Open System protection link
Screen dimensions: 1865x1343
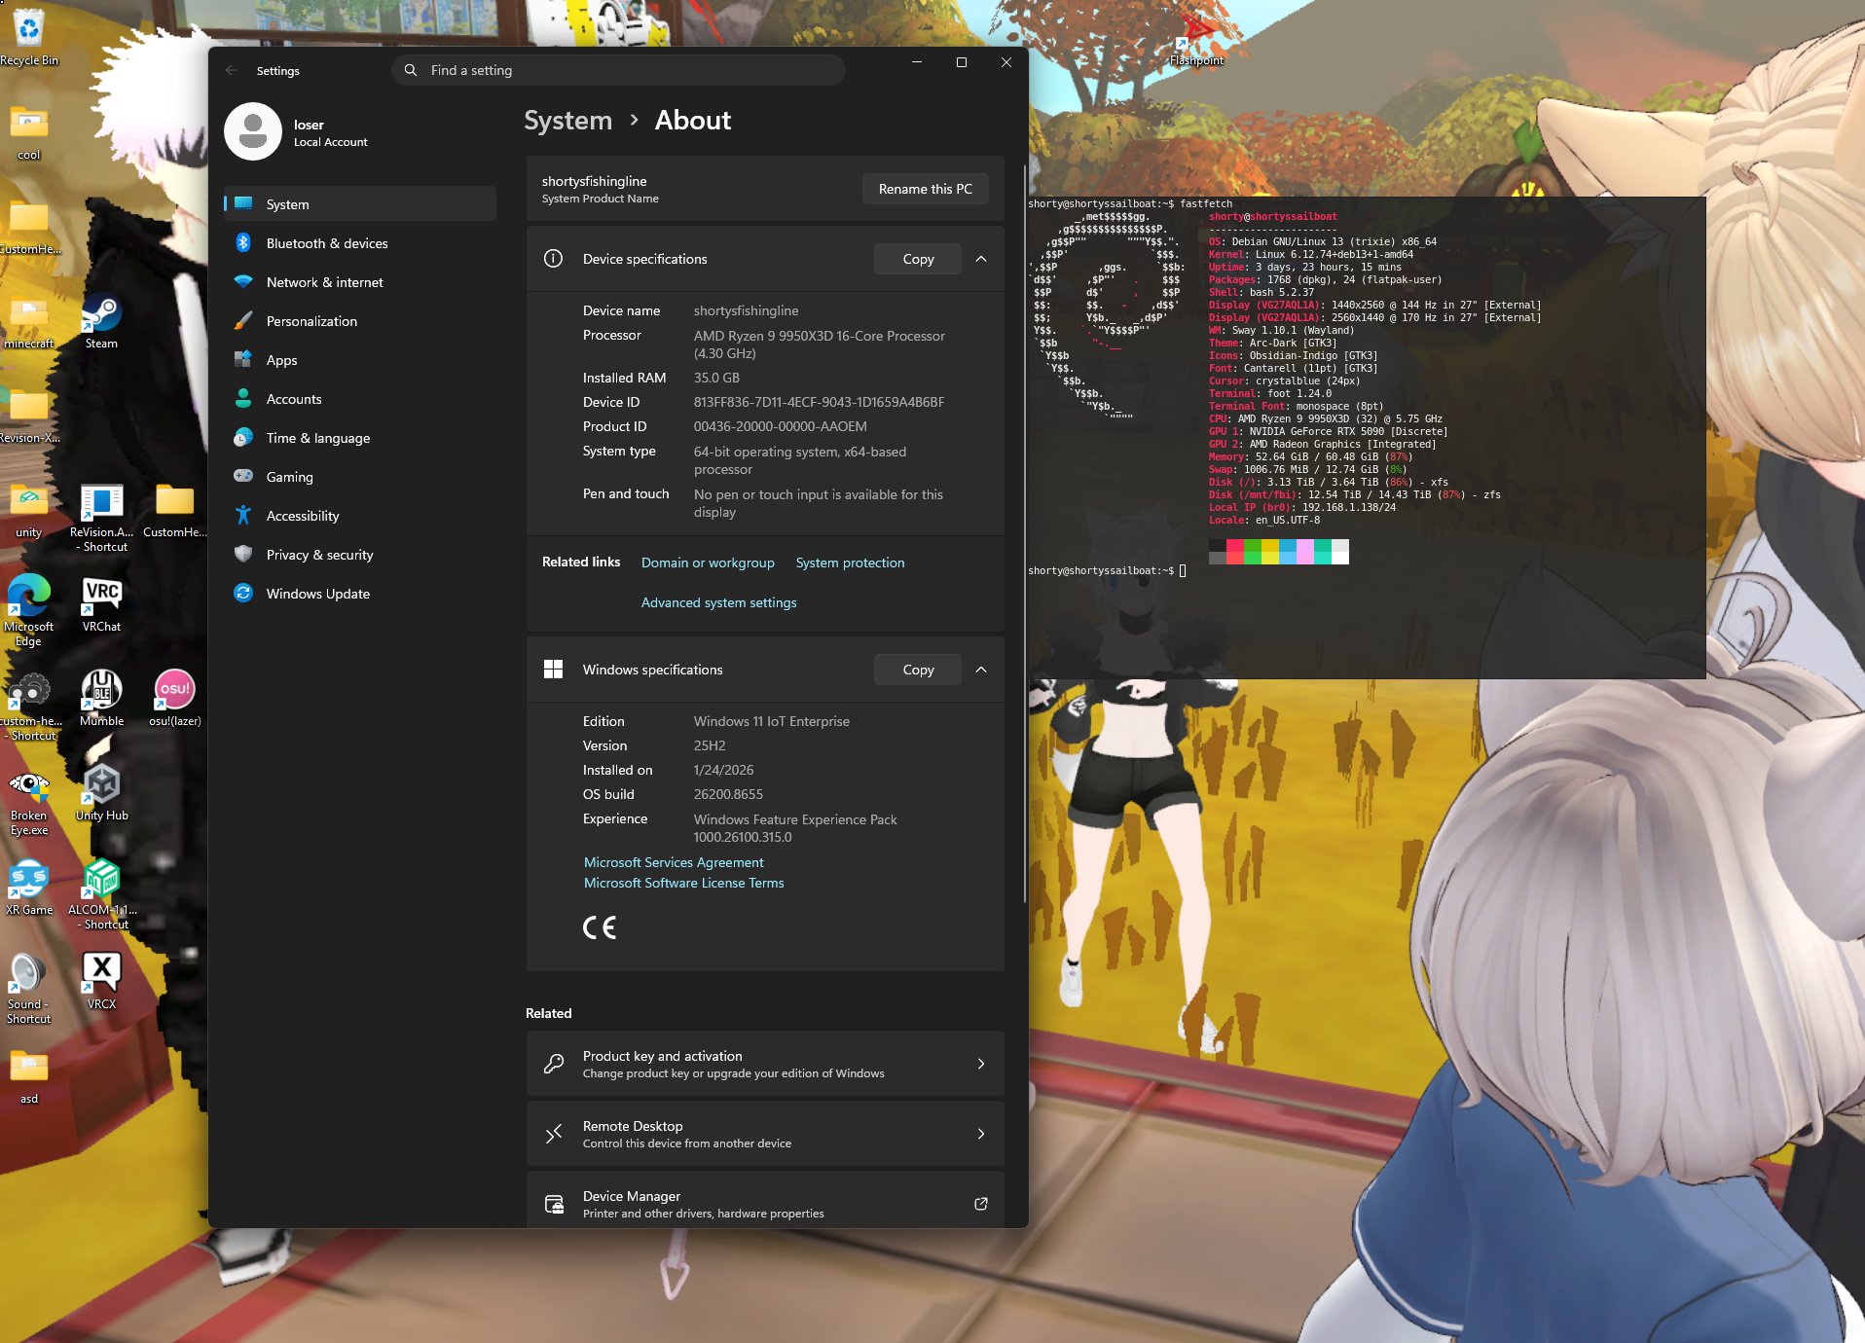click(x=850, y=563)
